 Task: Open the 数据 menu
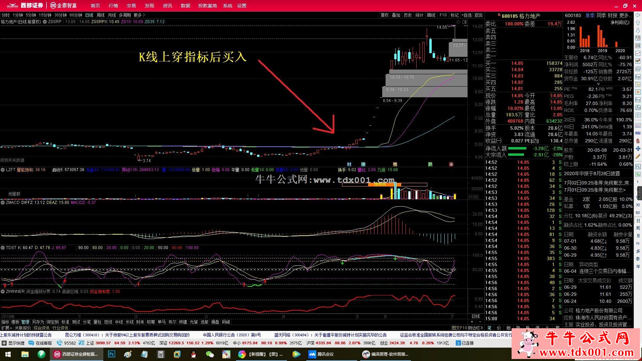(x=186, y=6)
